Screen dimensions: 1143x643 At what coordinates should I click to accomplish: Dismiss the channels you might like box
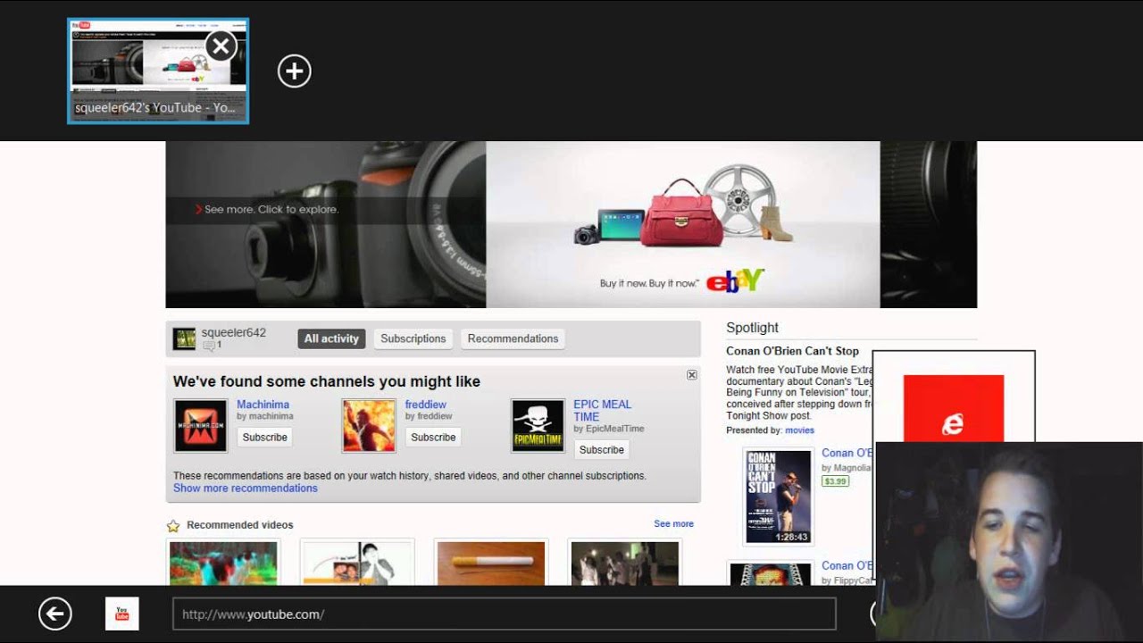(691, 375)
